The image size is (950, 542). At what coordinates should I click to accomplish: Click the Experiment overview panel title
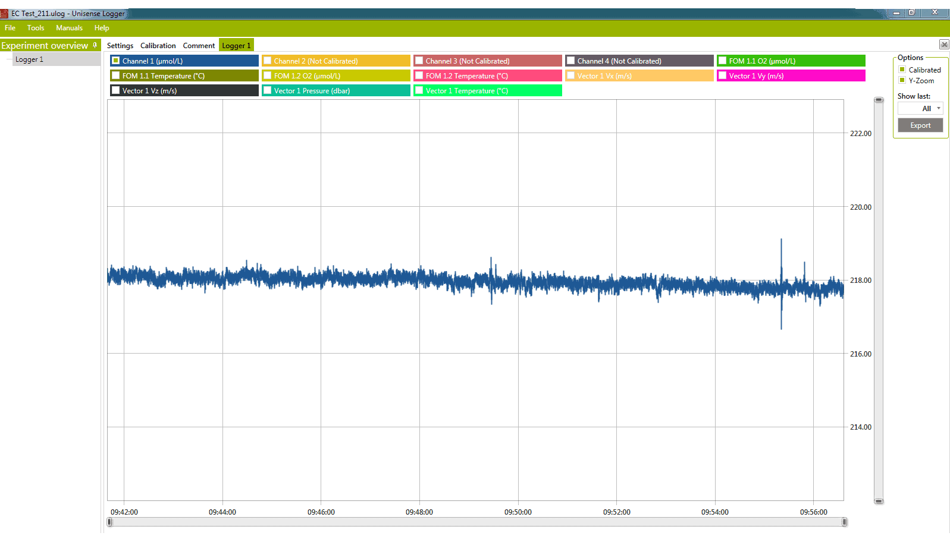tap(45, 46)
